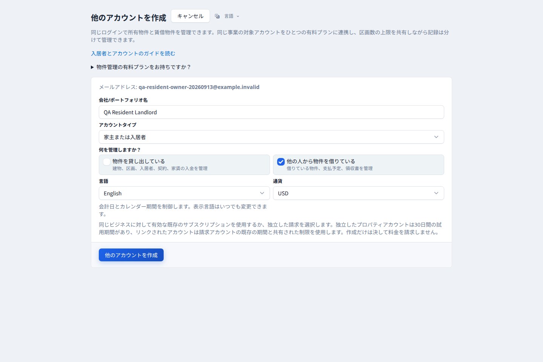Screen dimensions: 543x362
Task: Click the 借りている物件、支払予定、領収書を管理 description
Action: 330,169
